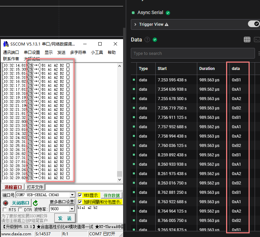Click the 0xA2 value at 7.255 678 500 s
The image size is (260, 237).
236,99
